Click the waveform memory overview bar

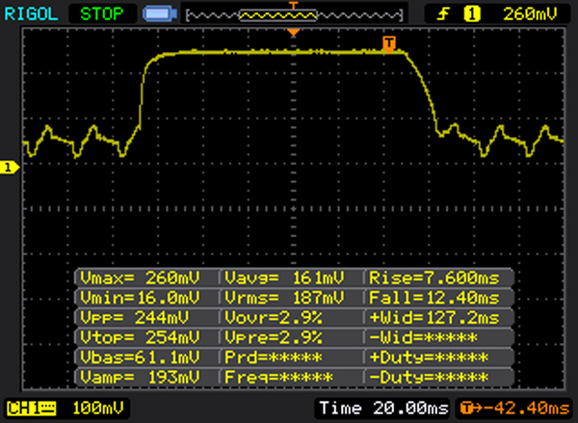tap(294, 15)
